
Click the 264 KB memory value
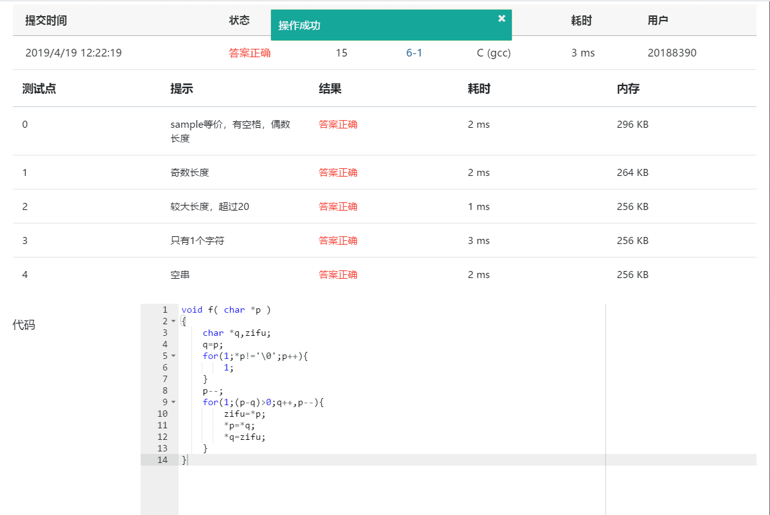633,173
